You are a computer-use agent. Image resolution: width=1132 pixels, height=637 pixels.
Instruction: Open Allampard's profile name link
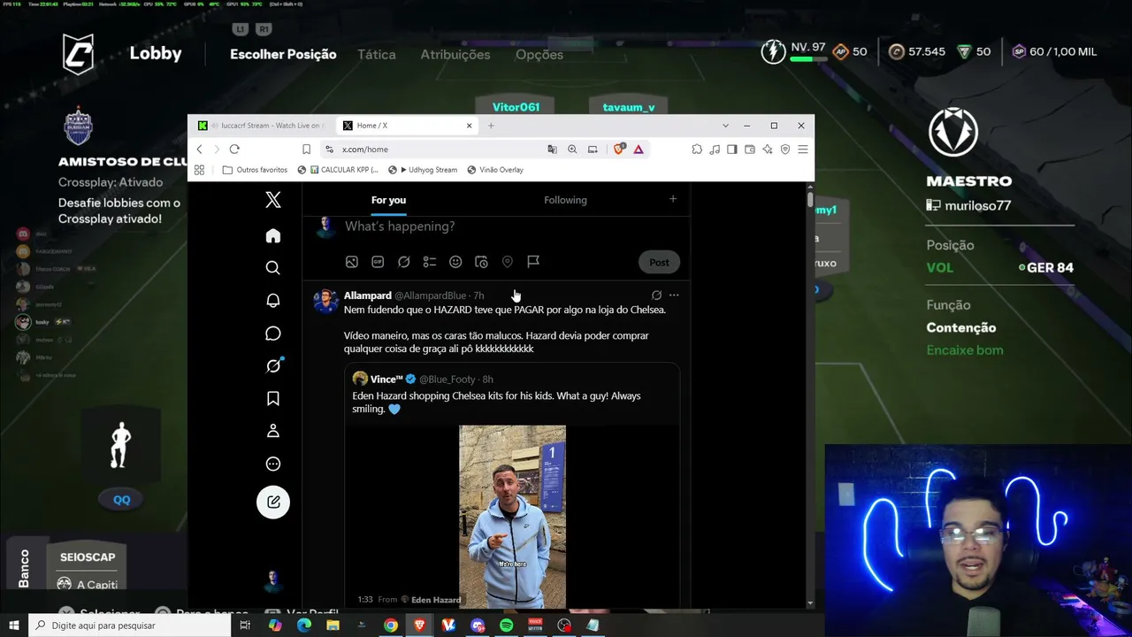coord(368,295)
